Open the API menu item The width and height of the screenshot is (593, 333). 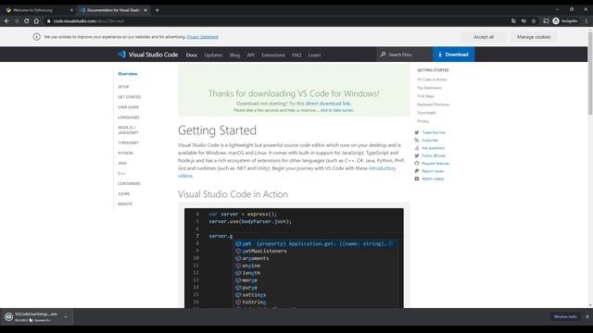click(251, 55)
